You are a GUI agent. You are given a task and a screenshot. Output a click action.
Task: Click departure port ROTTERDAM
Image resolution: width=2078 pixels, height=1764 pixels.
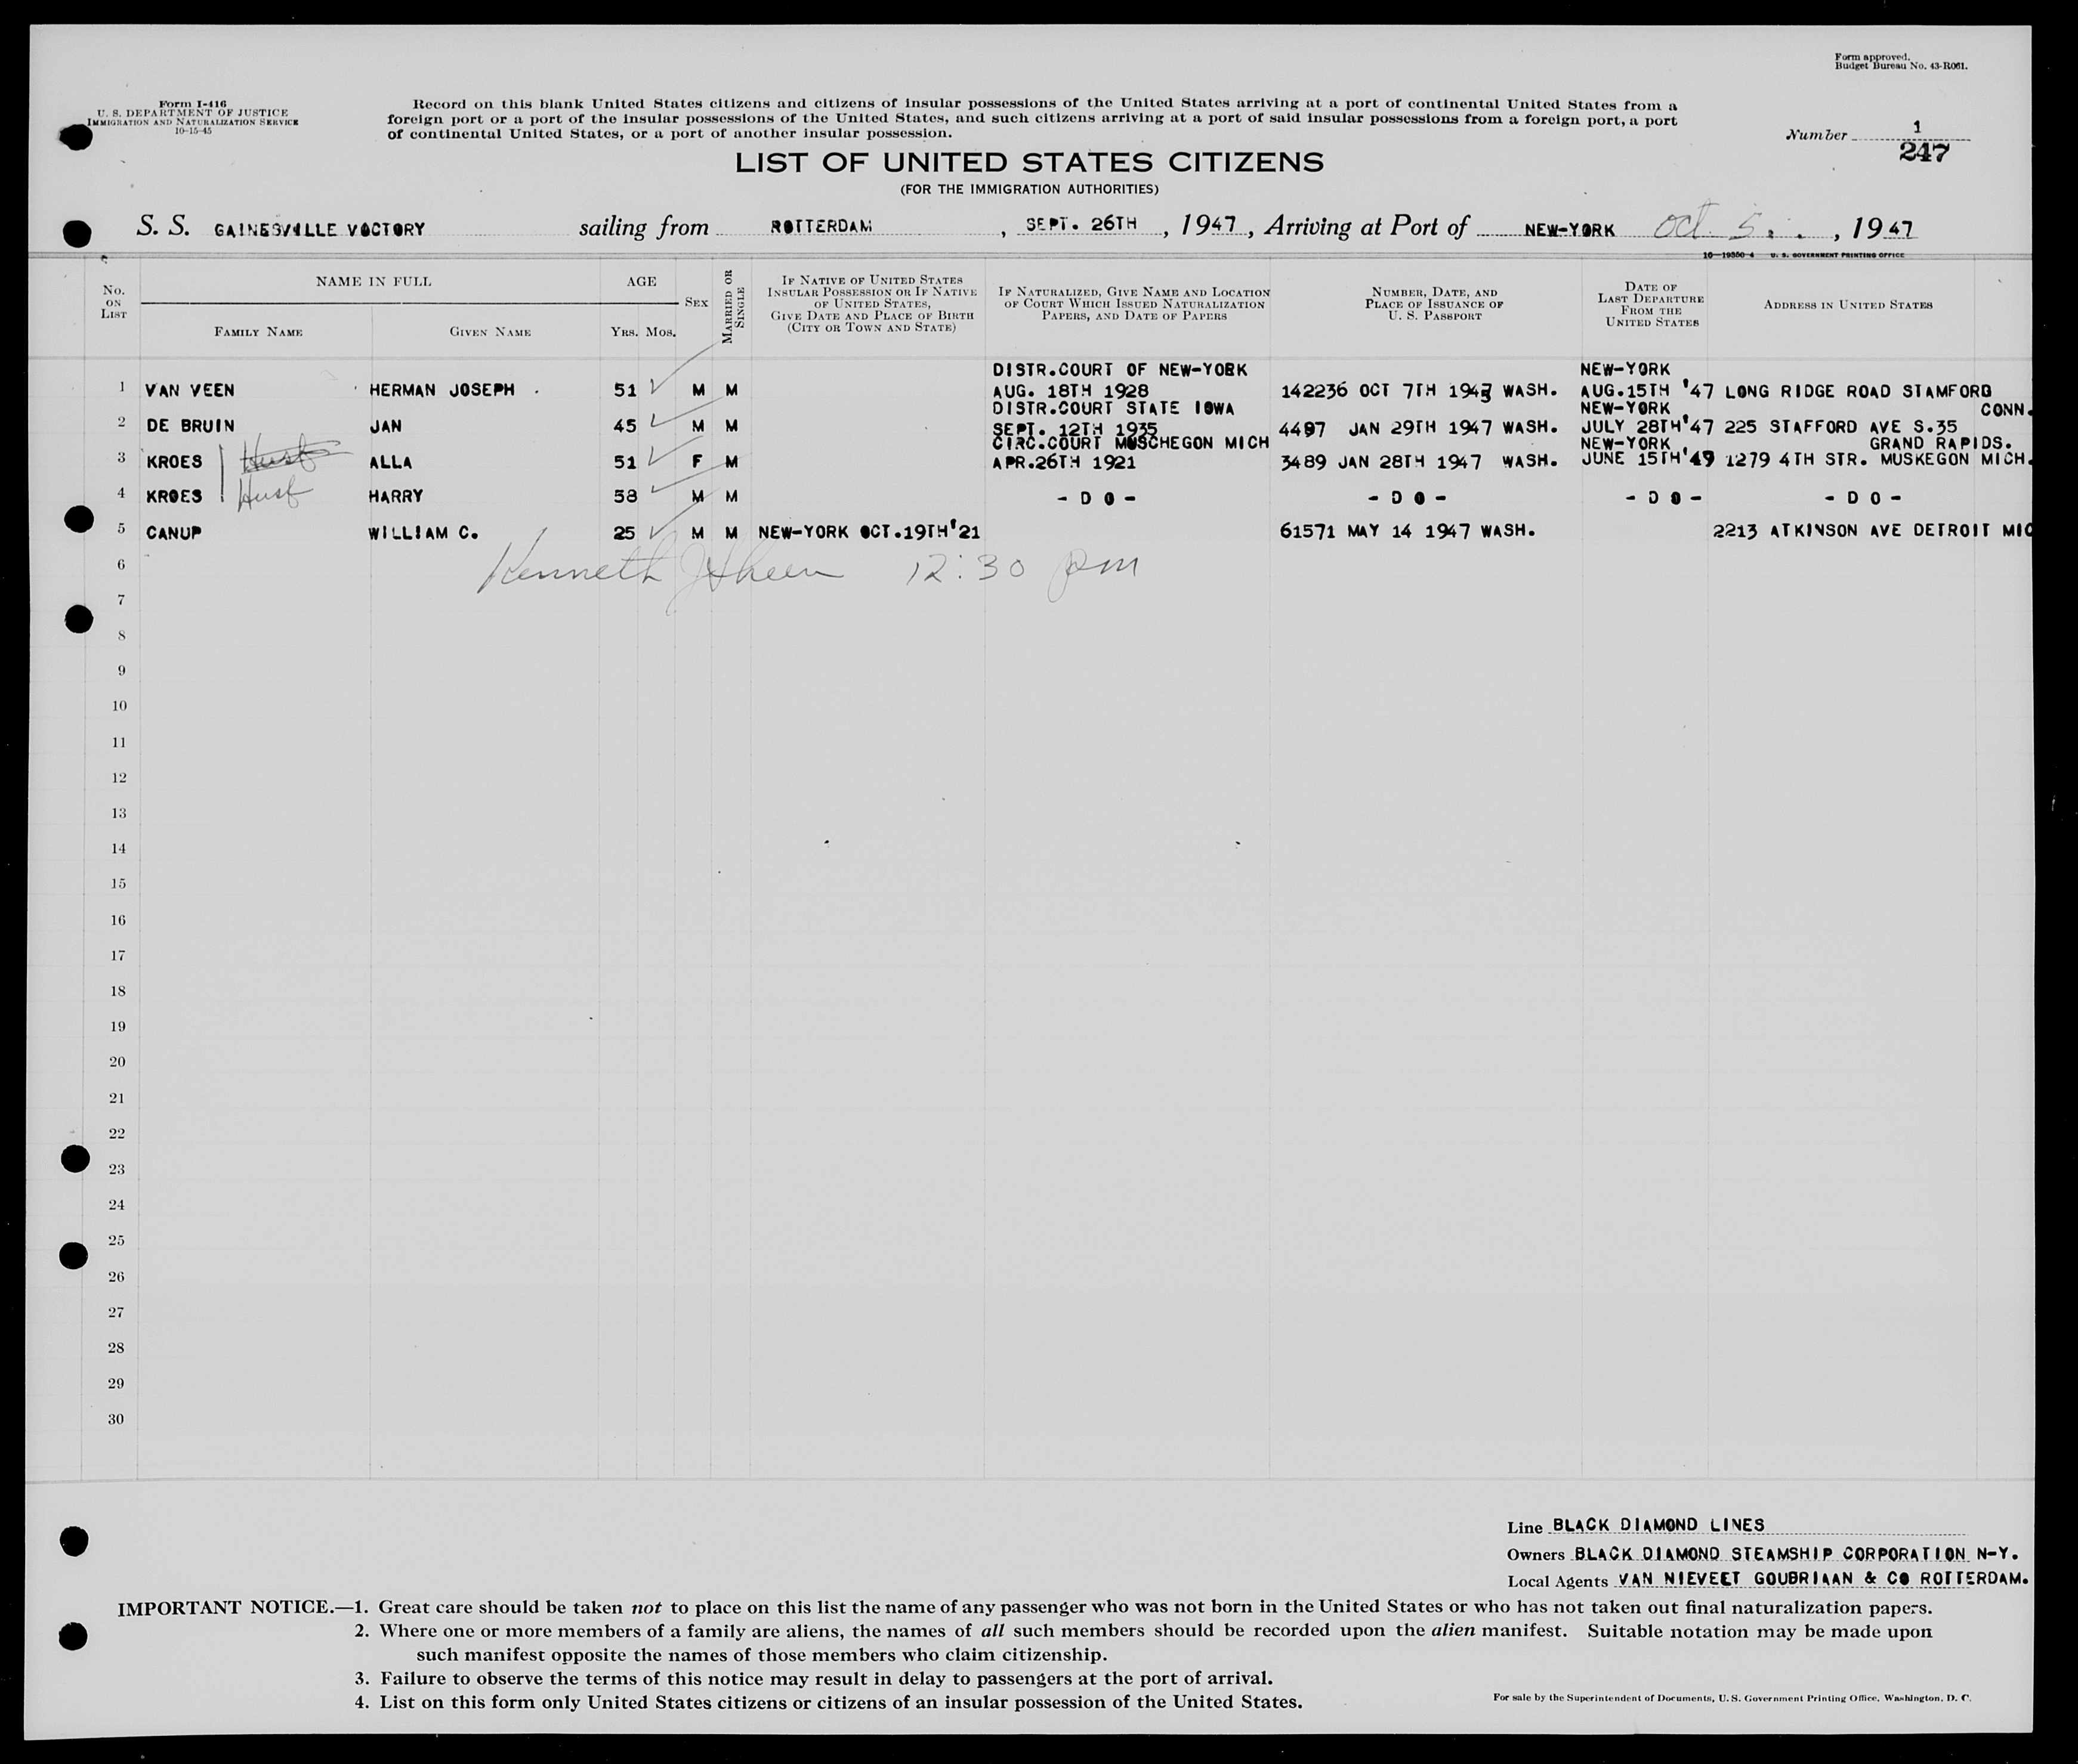pyautogui.click(x=820, y=226)
